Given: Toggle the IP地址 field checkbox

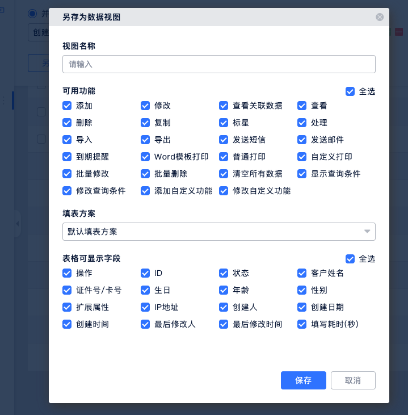Looking at the screenshot, I should point(145,307).
